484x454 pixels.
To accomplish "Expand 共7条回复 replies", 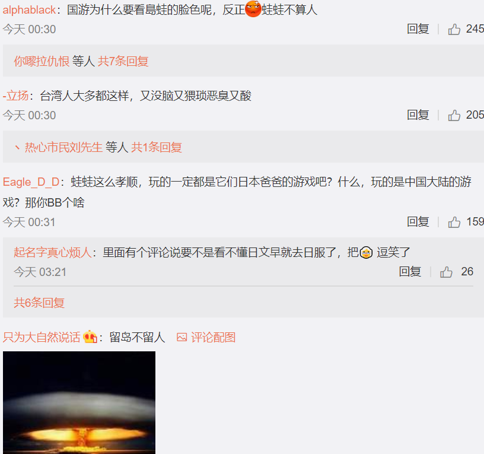I will pos(123,61).
